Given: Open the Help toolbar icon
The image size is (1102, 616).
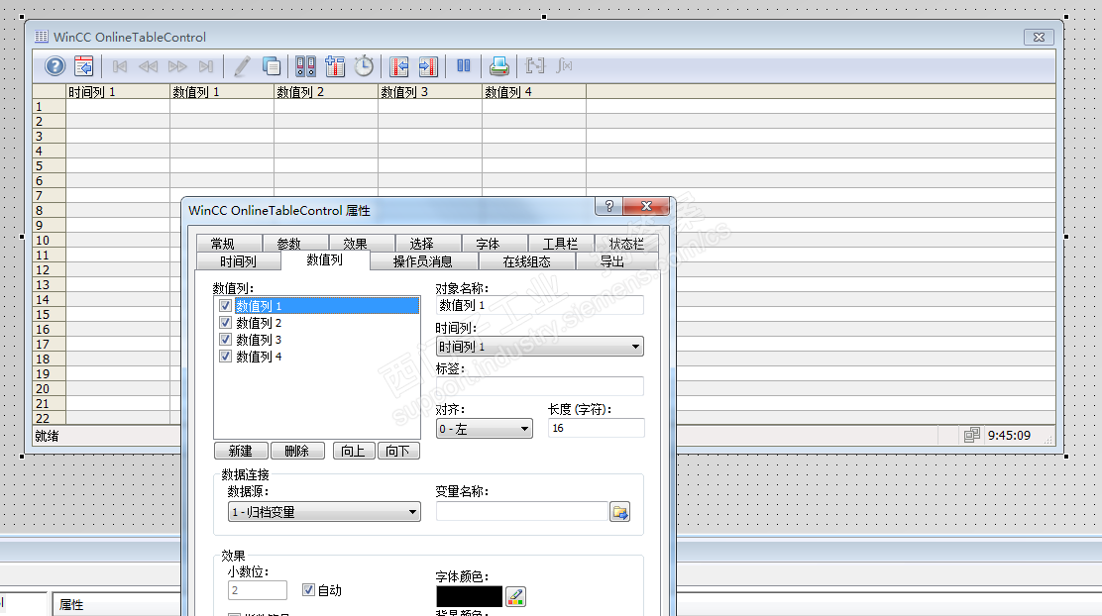Looking at the screenshot, I should point(55,66).
